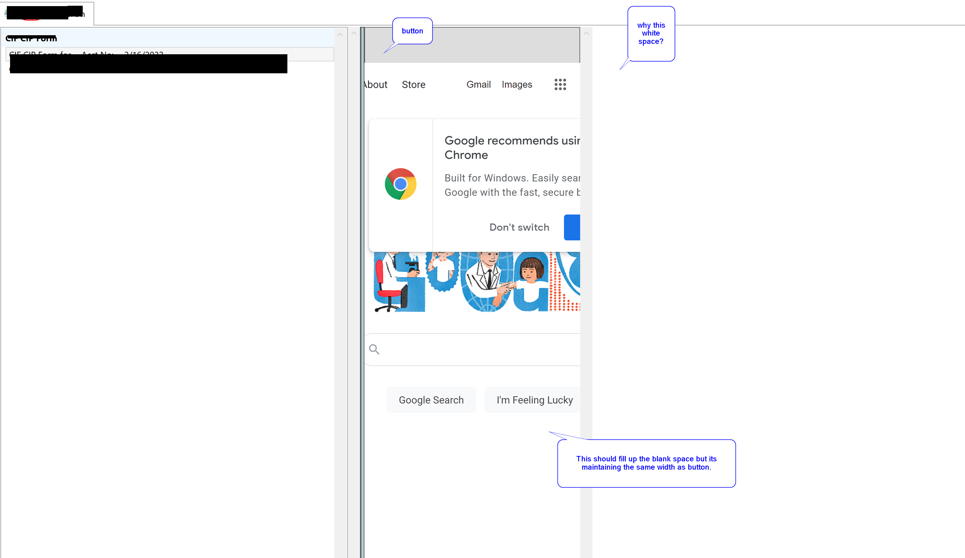Open the About link
This screenshot has width=965, height=558.
[x=375, y=84]
